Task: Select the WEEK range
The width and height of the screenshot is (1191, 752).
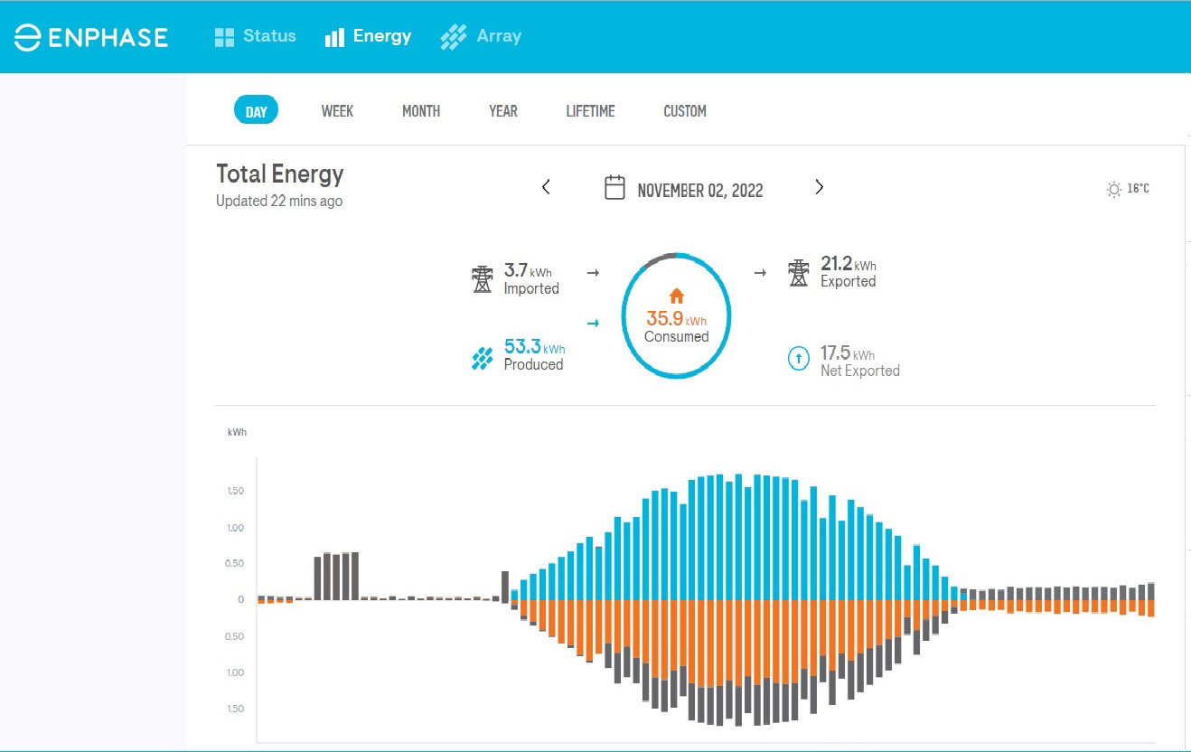Action: pos(337,111)
